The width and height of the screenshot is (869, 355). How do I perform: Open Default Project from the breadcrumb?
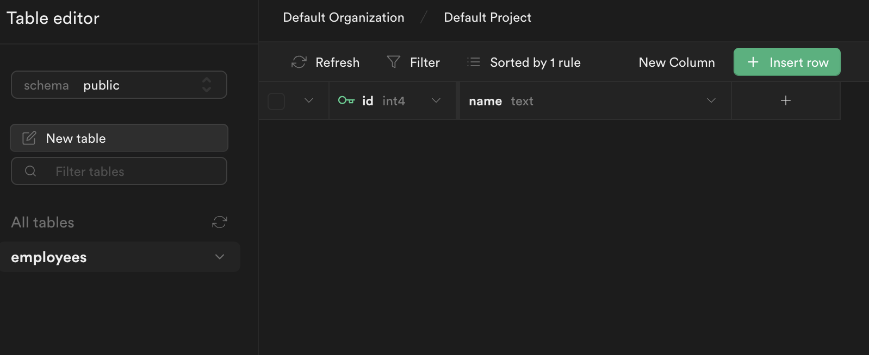pos(487,17)
